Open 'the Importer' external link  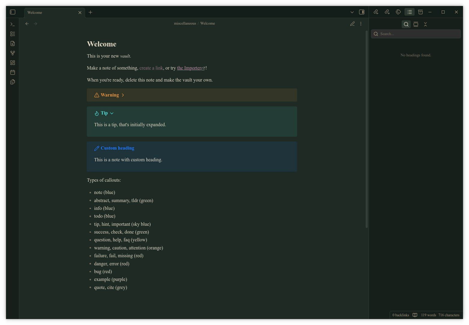(189, 68)
